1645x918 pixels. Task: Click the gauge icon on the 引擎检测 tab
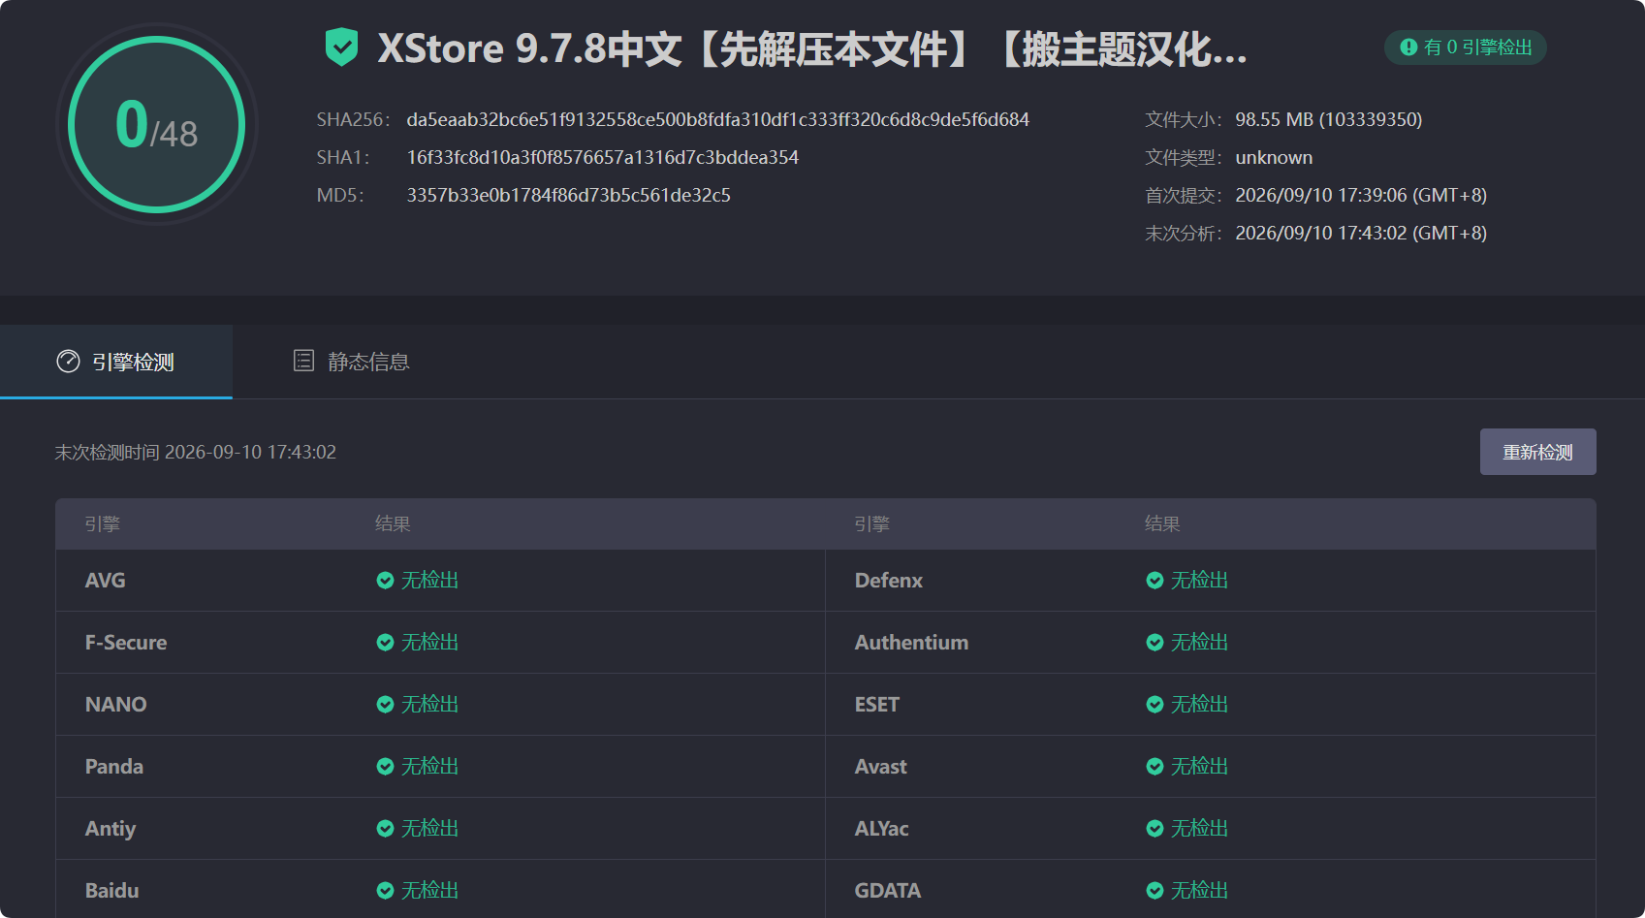(68, 362)
